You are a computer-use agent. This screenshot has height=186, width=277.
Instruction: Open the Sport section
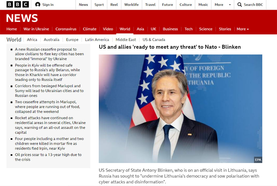pyautogui.click(x=99, y=5)
